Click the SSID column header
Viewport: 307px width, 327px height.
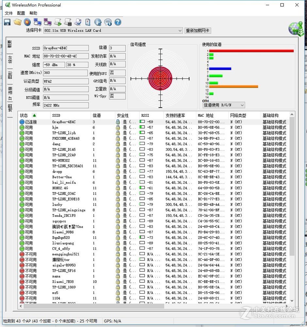(56, 115)
